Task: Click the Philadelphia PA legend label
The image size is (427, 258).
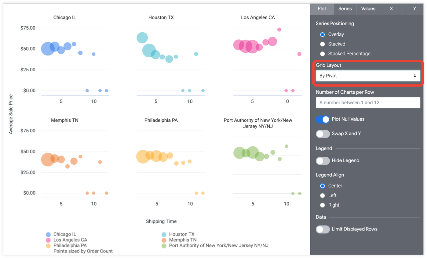Action: coord(70,245)
